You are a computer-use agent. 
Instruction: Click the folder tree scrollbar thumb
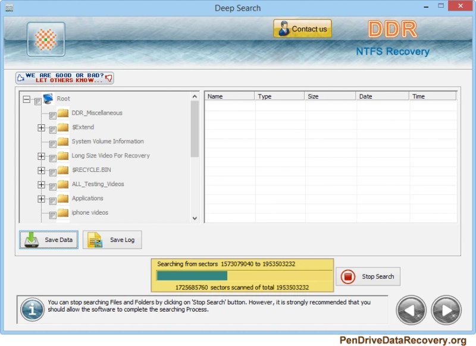coord(195,129)
